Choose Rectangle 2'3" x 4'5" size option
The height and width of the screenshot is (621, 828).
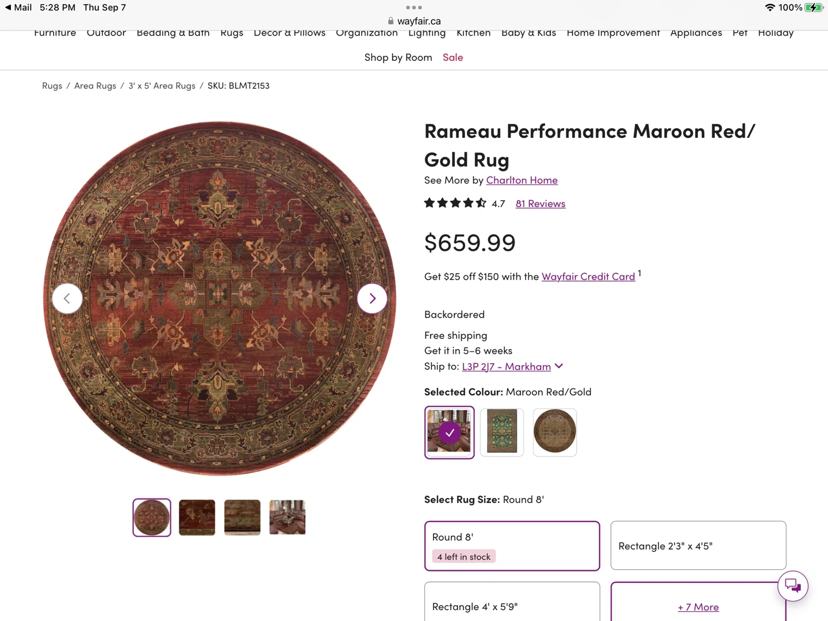tap(698, 545)
